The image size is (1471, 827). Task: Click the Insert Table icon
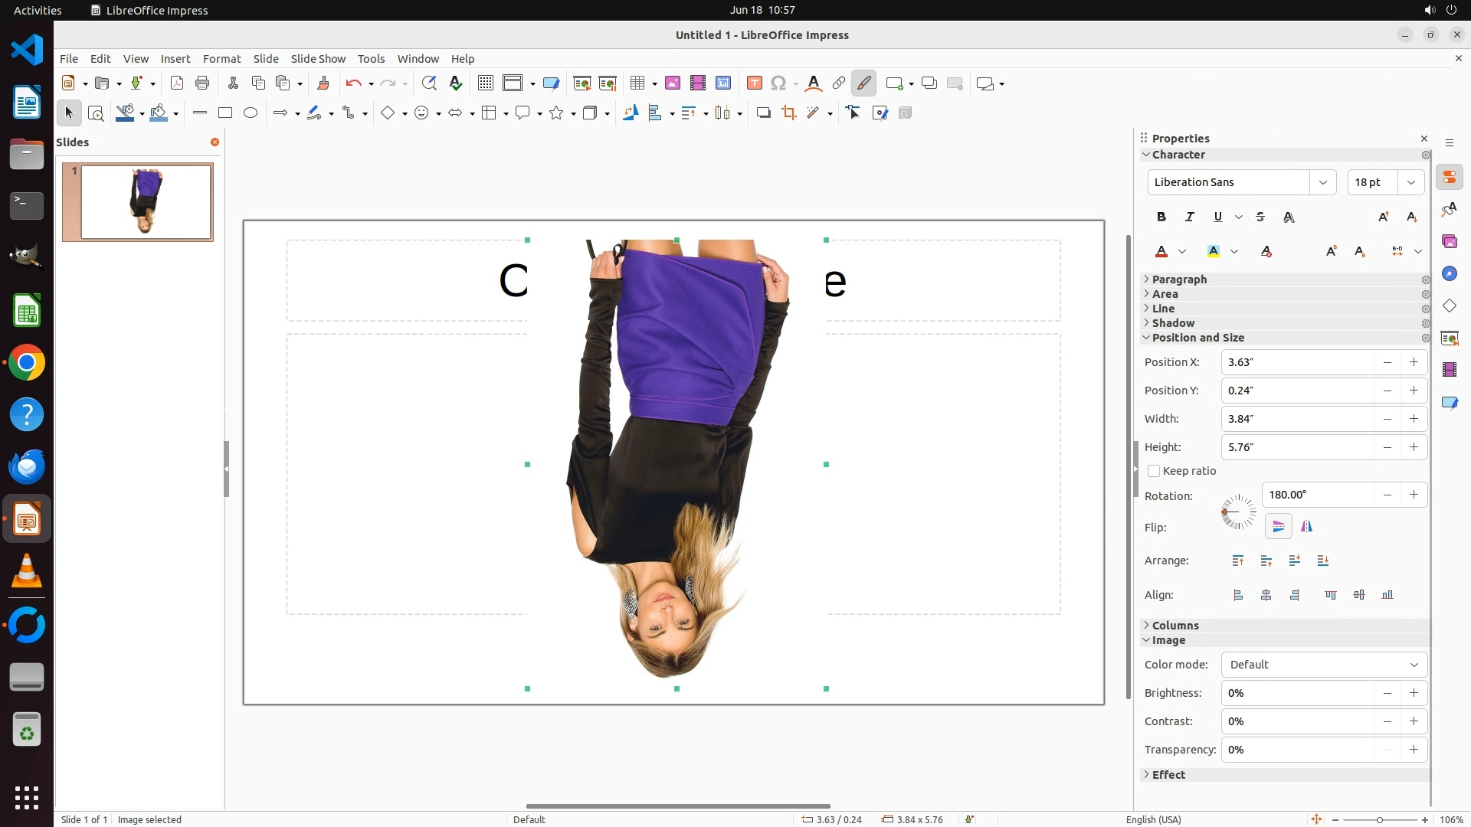coord(637,83)
